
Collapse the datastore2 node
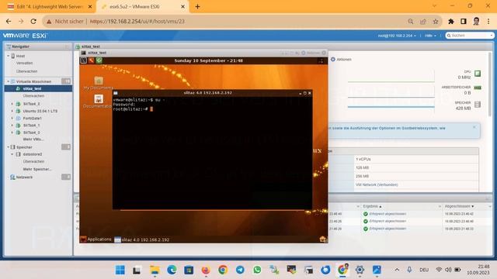click(12, 154)
